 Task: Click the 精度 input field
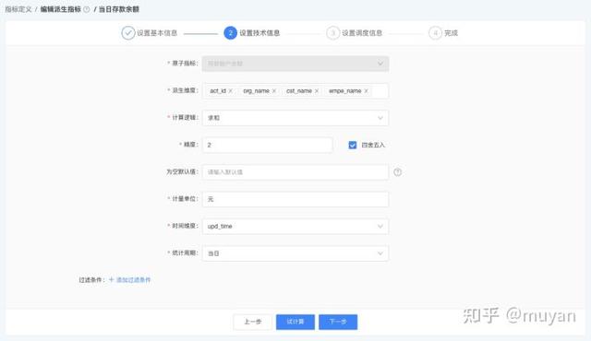tap(268, 145)
